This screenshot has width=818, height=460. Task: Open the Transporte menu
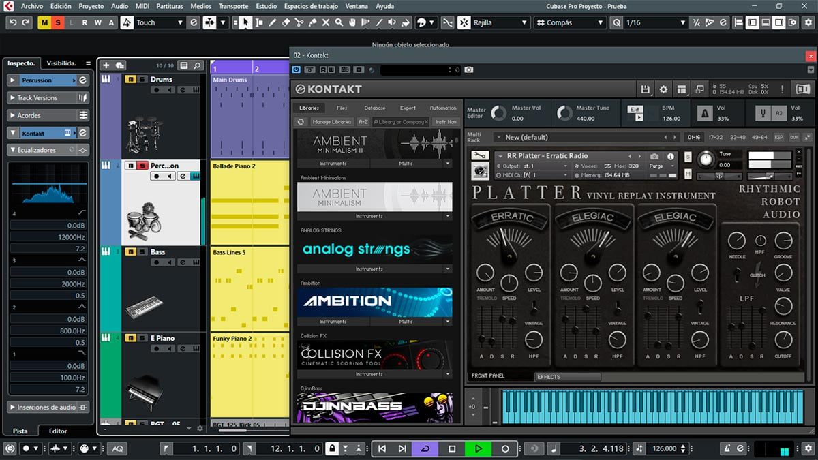[233, 6]
